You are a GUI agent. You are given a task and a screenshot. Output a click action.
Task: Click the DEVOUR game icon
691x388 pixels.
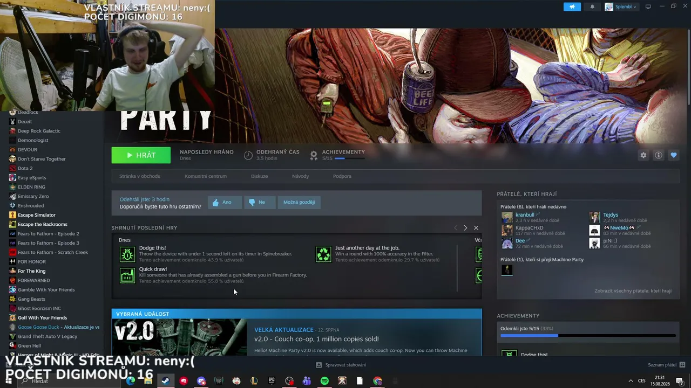click(12, 150)
